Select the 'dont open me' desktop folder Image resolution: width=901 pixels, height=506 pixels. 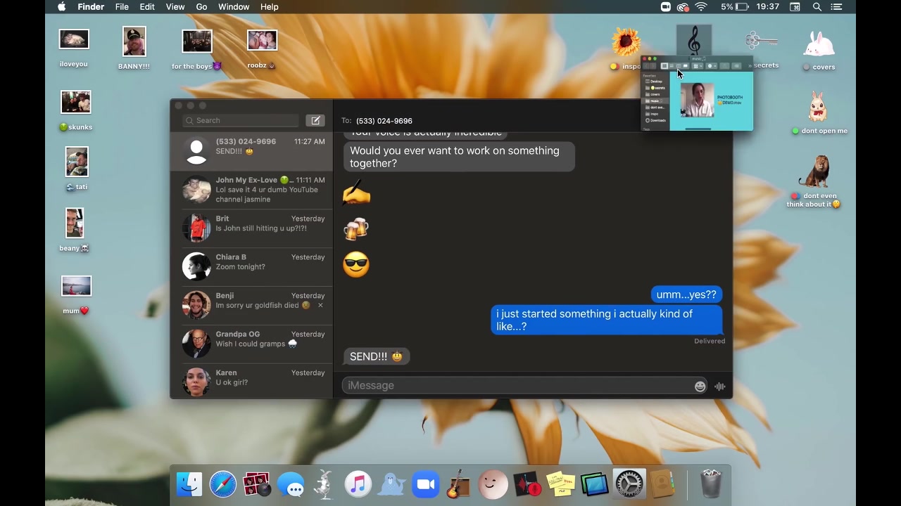tap(819, 112)
